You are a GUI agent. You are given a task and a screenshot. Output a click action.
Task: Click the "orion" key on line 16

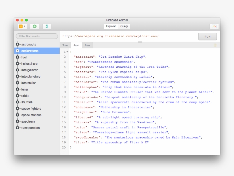click(x=80, y=127)
